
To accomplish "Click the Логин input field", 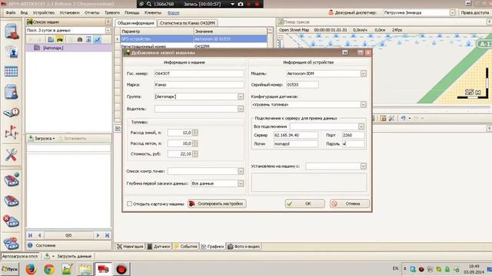I will (x=295, y=144).
